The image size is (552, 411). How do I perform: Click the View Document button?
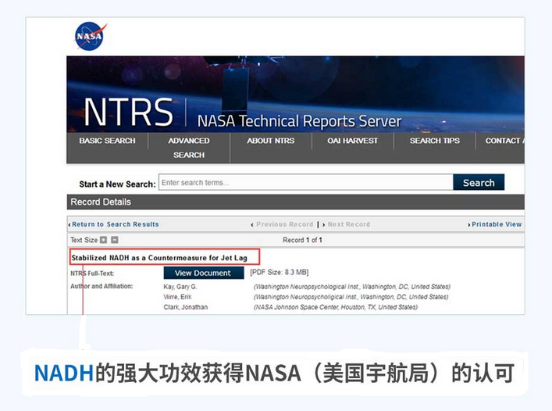point(203,273)
